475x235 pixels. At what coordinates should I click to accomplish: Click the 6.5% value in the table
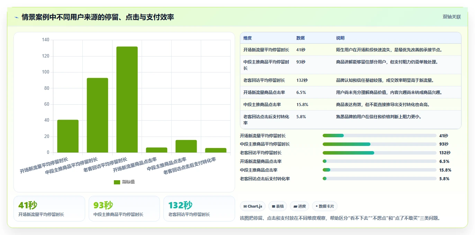click(x=301, y=92)
